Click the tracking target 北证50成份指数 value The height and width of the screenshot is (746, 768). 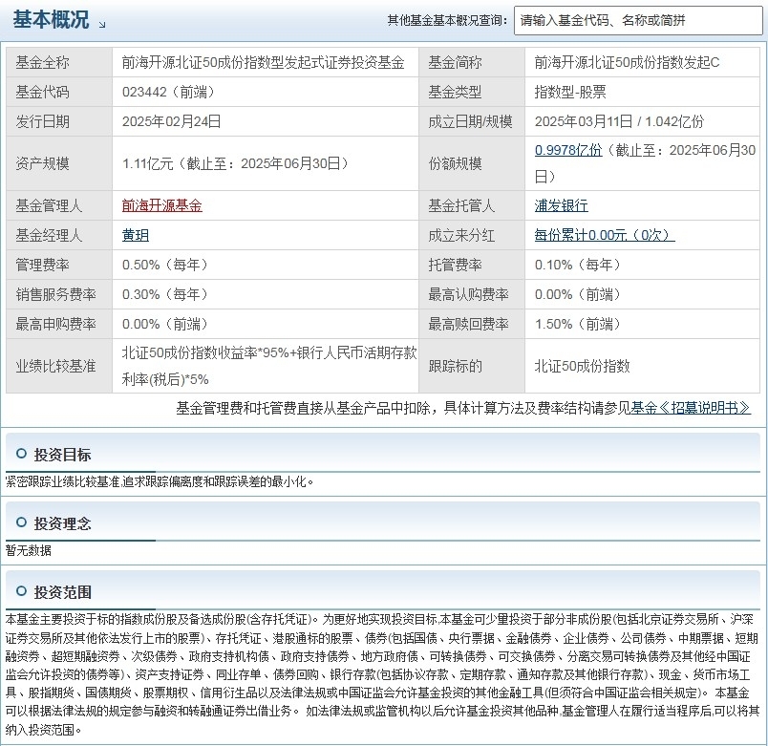coord(583,367)
